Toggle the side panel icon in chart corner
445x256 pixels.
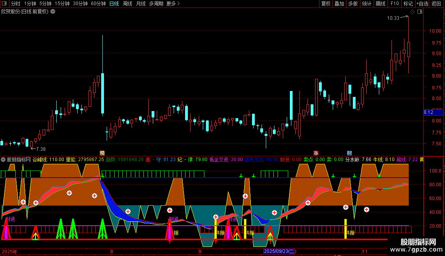(x=420, y=12)
